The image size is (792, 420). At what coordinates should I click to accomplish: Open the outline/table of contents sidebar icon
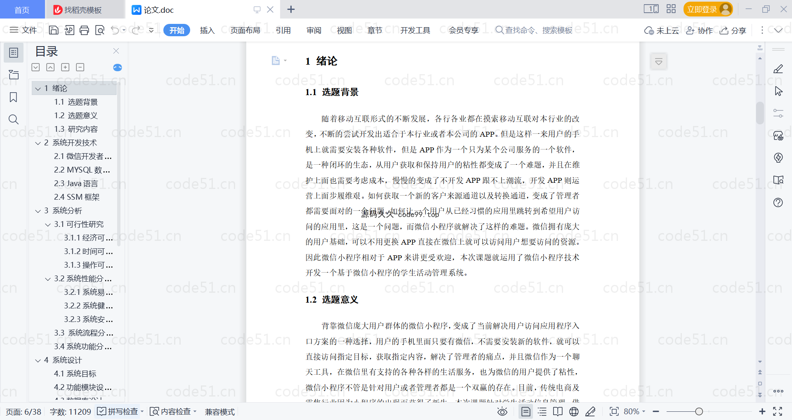coord(14,53)
